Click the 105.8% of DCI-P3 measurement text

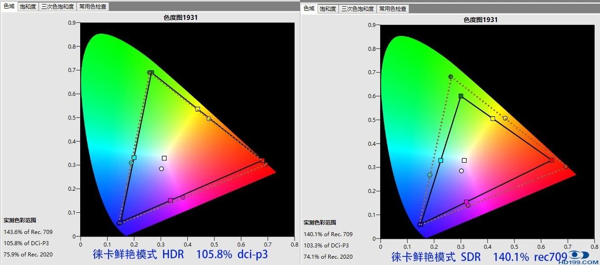point(26,243)
